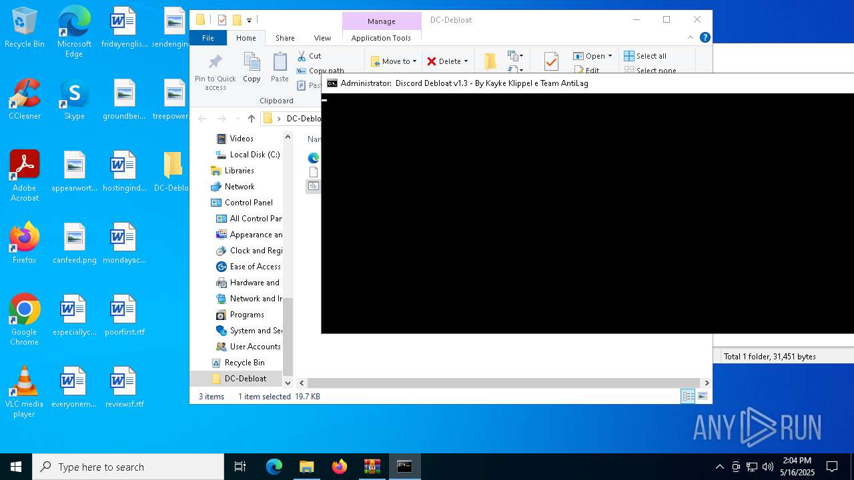This screenshot has width=854, height=480.
Task: Select the VLC media player desktop shortcut
Action: [x=25, y=392]
